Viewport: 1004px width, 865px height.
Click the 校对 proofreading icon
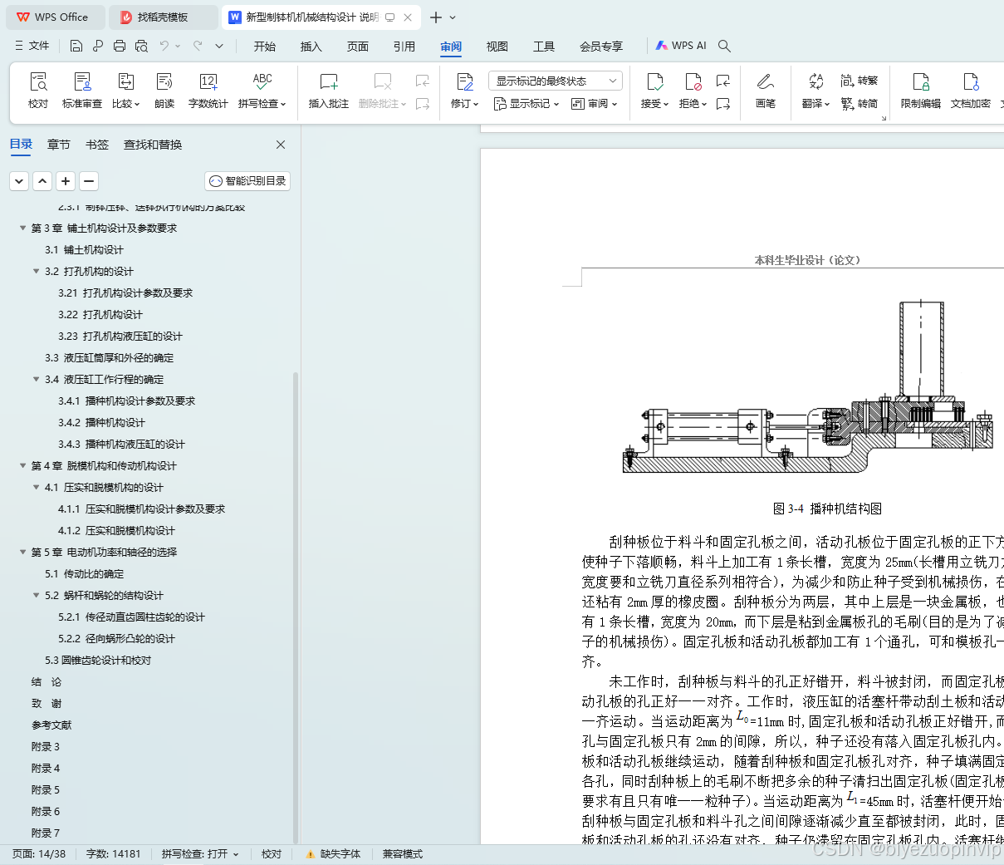click(38, 81)
